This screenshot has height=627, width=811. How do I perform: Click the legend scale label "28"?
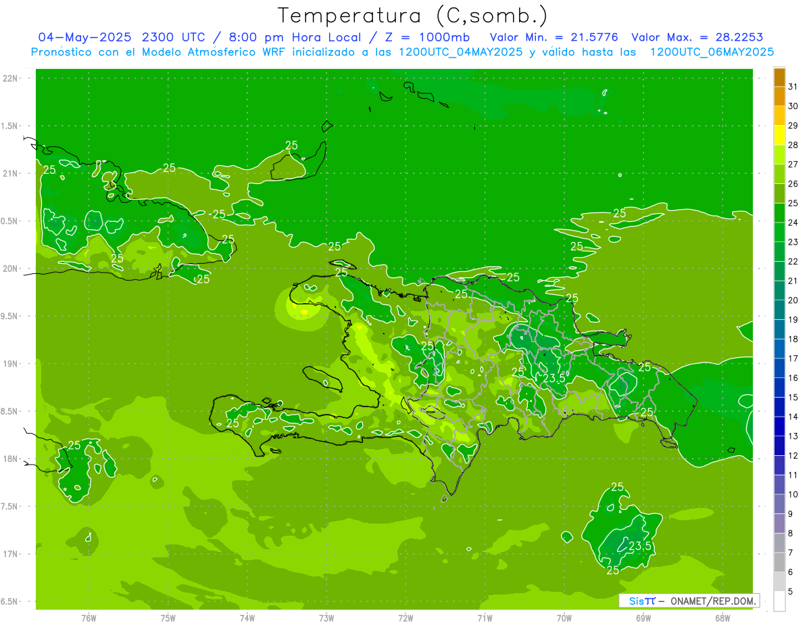click(x=793, y=145)
